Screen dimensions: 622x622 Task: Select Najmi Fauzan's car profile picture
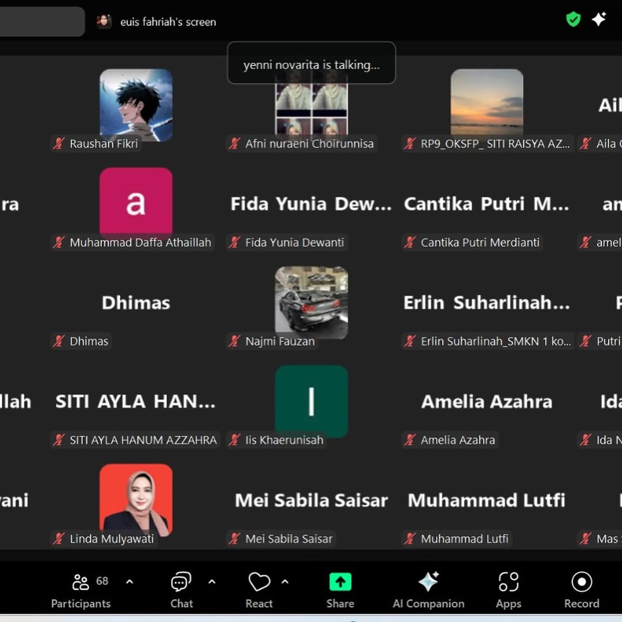[312, 302]
